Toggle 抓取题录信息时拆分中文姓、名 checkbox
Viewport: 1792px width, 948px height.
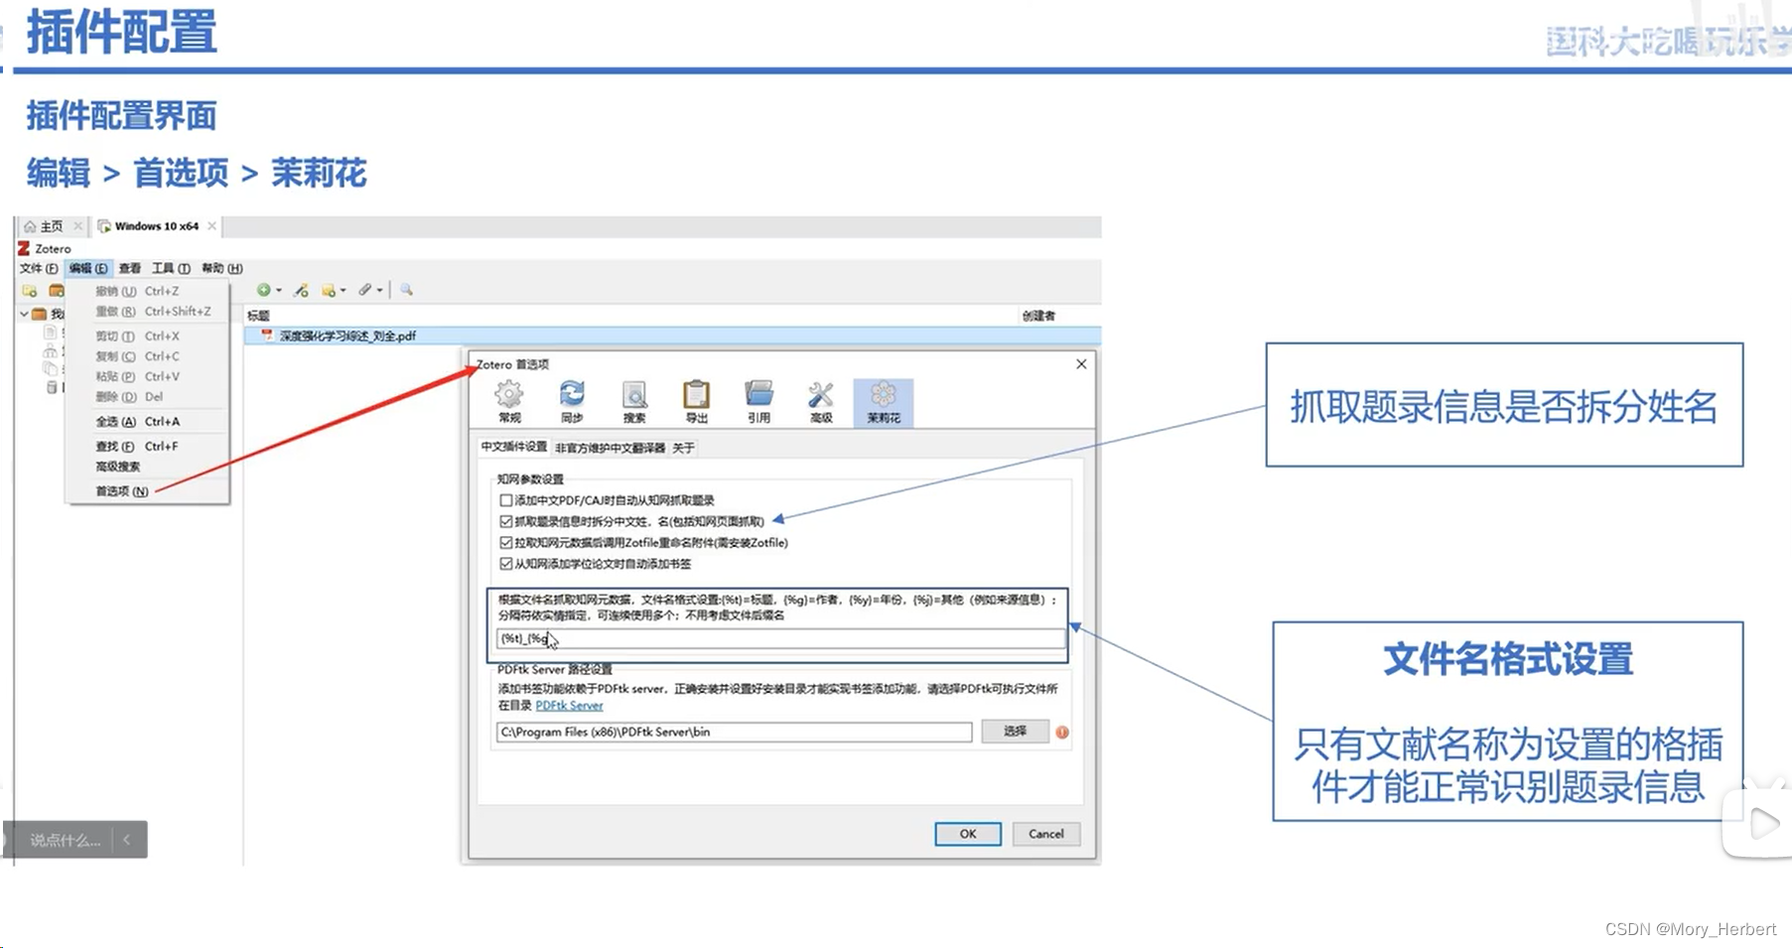click(x=506, y=521)
